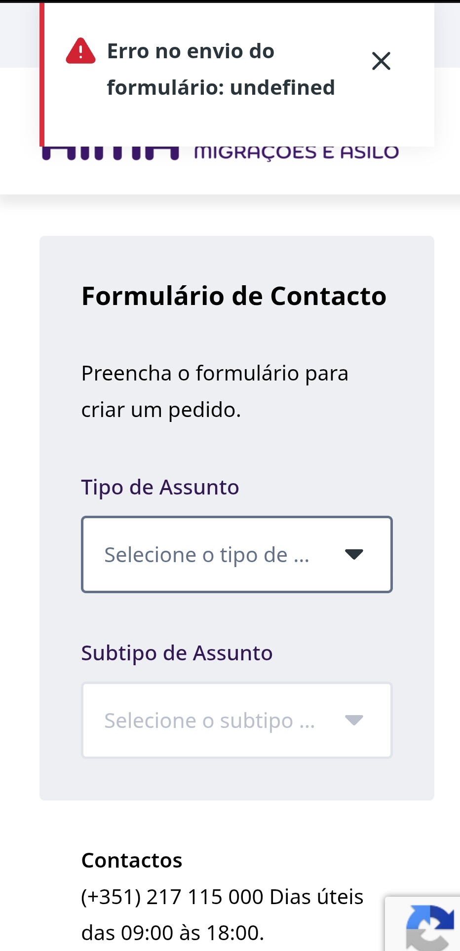Dismiss the form submission error notification
The height and width of the screenshot is (951, 460).
[x=381, y=61]
